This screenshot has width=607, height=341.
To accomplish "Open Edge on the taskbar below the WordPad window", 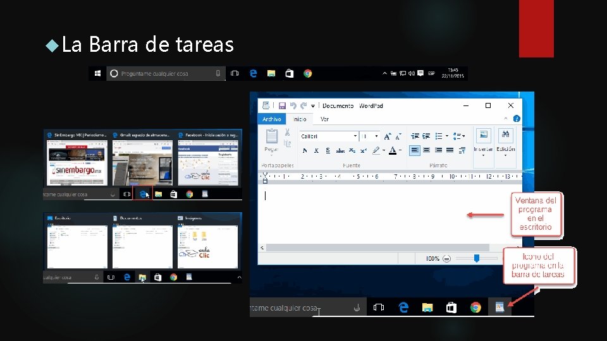I will (403, 308).
